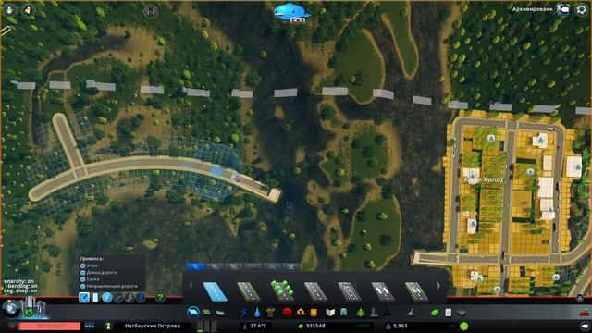Click the blue dolphin chirper icon
Screen dimensions: 592x333
point(291,12)
